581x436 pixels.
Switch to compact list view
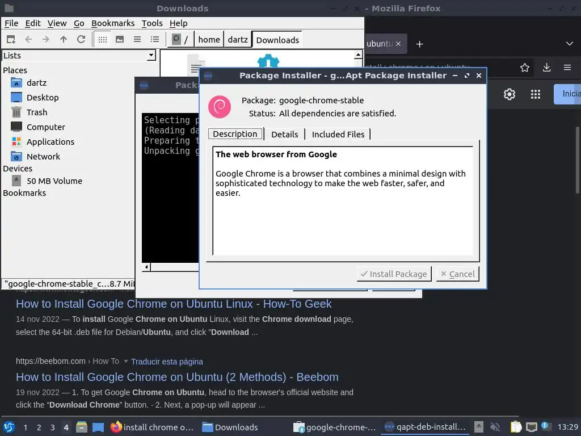[137, 39]
